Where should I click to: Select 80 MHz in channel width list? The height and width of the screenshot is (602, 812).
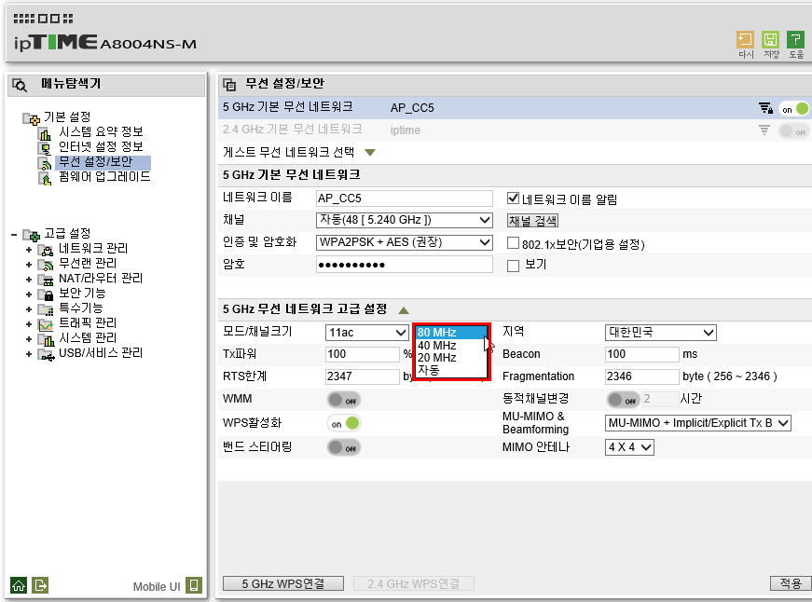click(450, 333)
